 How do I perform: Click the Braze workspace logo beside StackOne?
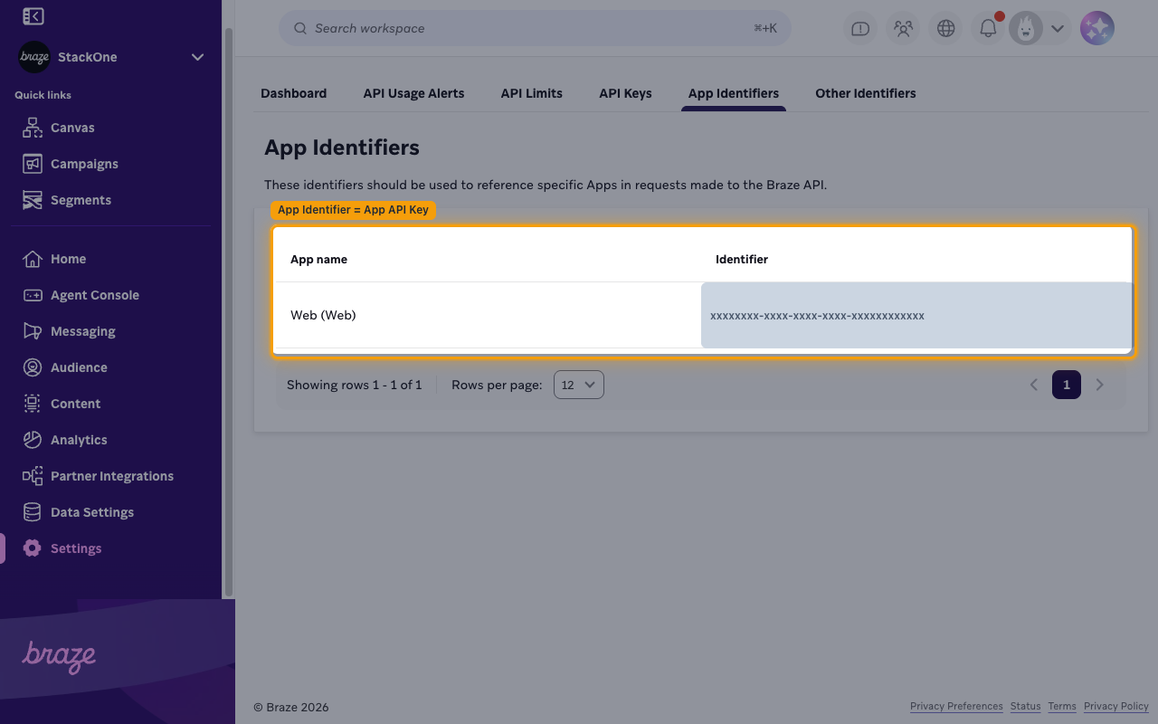pyautogui.click(x=34, y=57)
